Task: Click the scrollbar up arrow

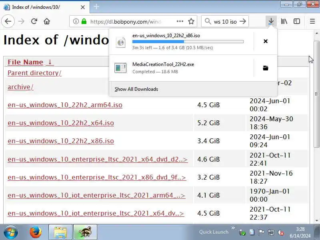Action: [316, 33]
